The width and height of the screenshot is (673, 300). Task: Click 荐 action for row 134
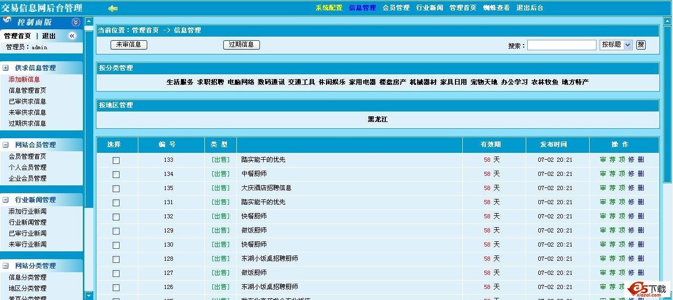tap(613, 174)
